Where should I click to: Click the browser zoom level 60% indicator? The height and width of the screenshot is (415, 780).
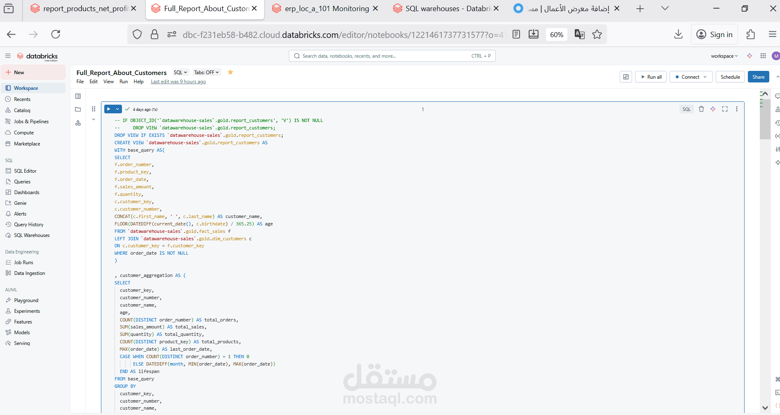point(557,35)
